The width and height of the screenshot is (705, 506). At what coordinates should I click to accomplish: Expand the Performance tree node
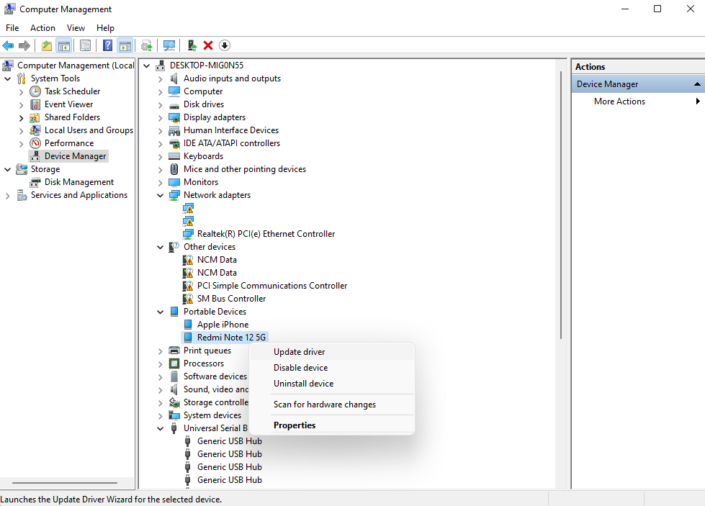click(x=21, y=144)
